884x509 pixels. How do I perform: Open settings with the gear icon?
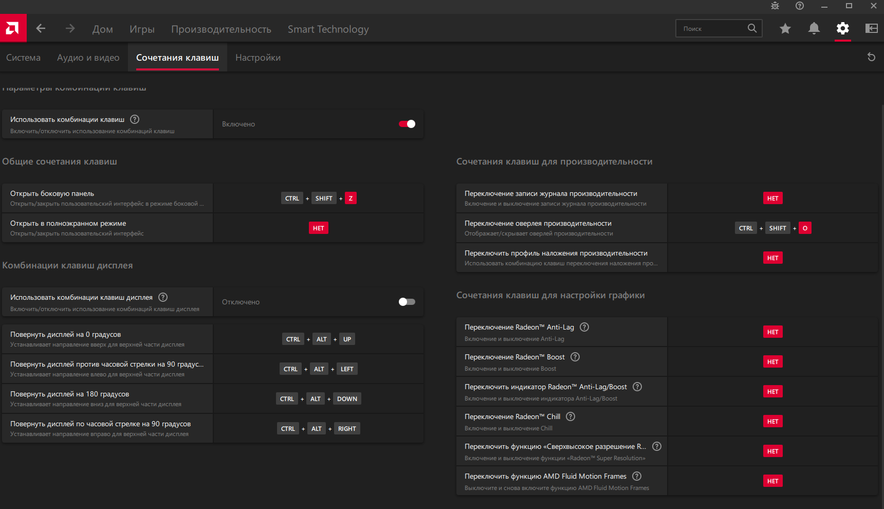click(x=843, y=29)
